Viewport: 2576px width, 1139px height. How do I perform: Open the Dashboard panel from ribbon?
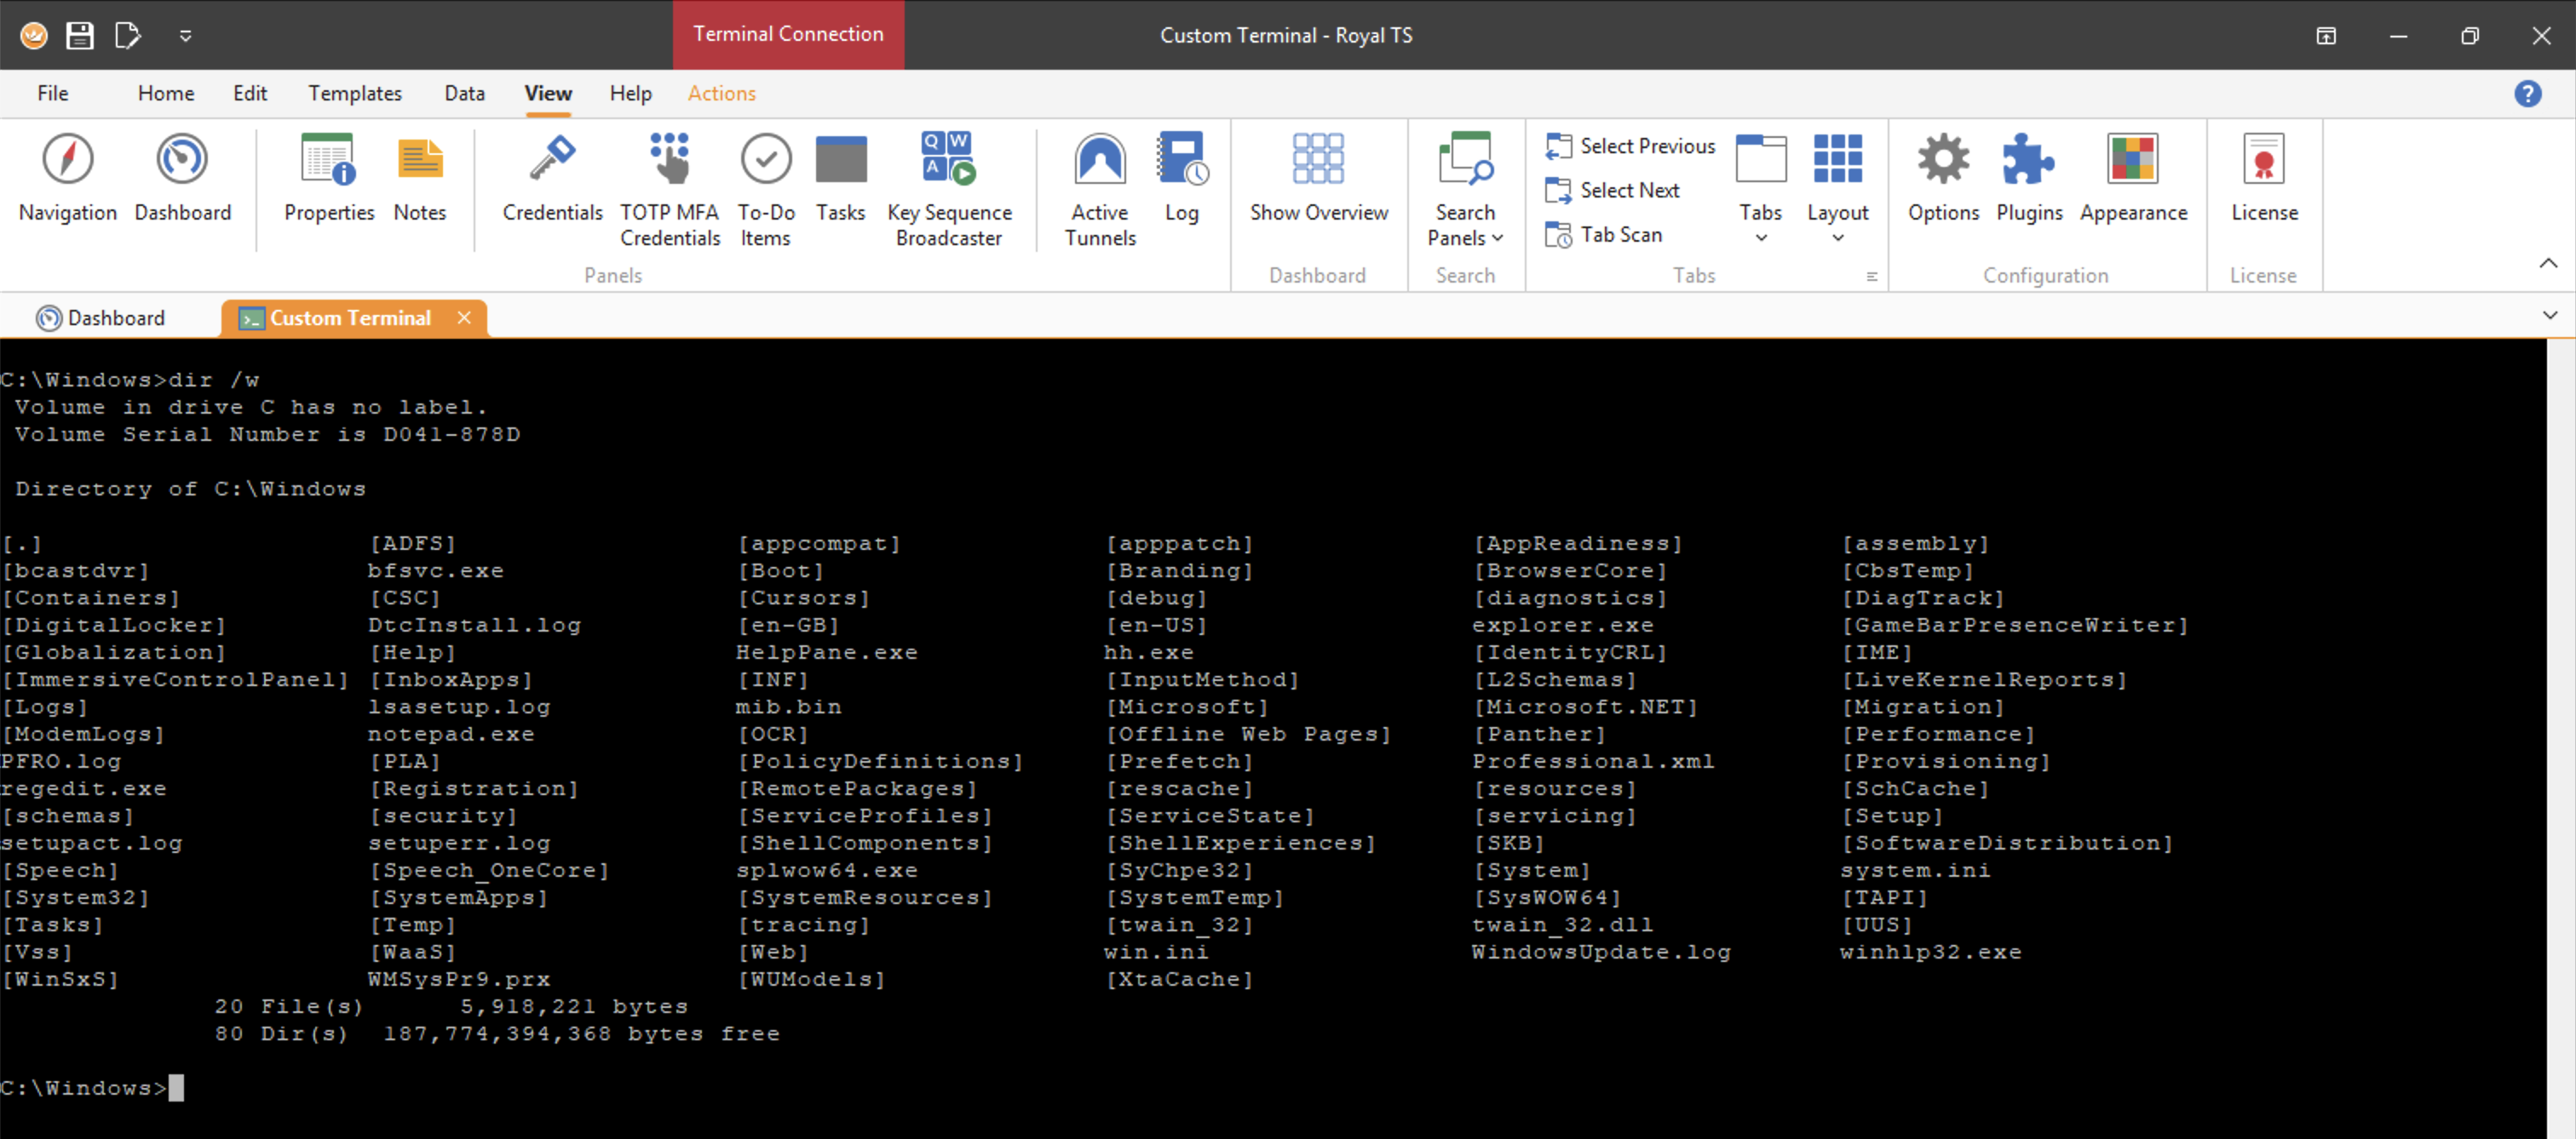pos(182,179)
